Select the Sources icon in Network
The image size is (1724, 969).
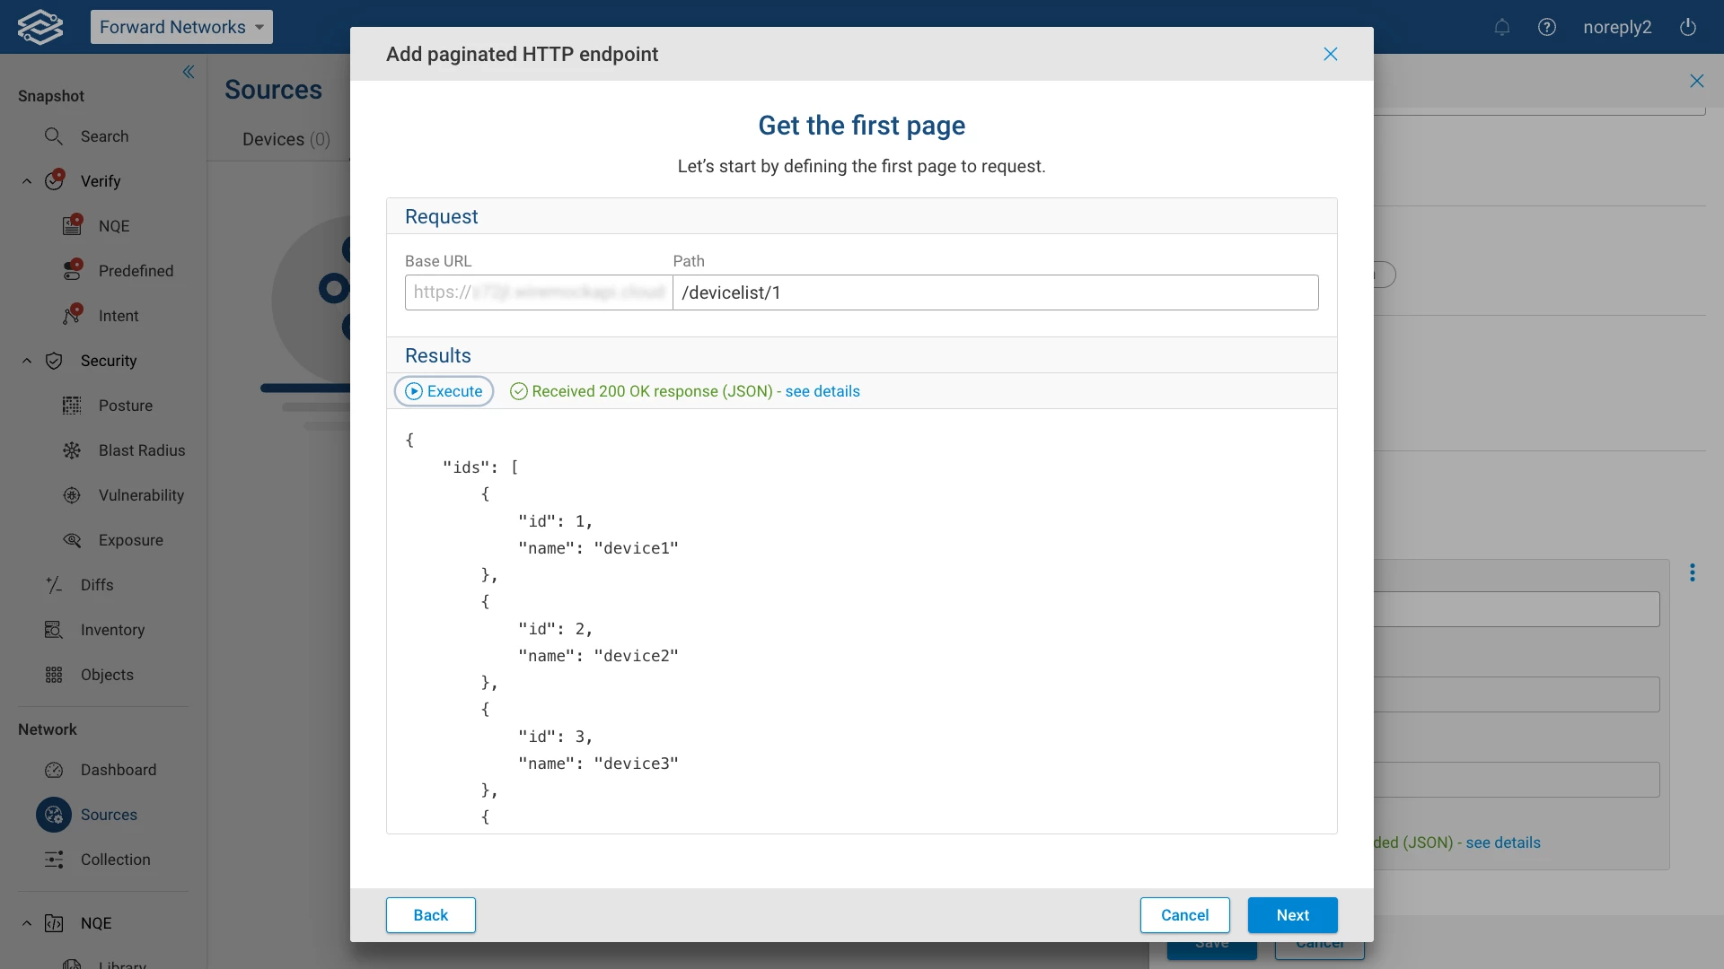coord(54,815)
